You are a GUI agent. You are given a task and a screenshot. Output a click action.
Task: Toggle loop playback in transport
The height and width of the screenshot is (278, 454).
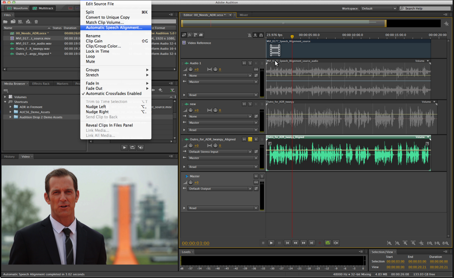click(x=328, y=243)
